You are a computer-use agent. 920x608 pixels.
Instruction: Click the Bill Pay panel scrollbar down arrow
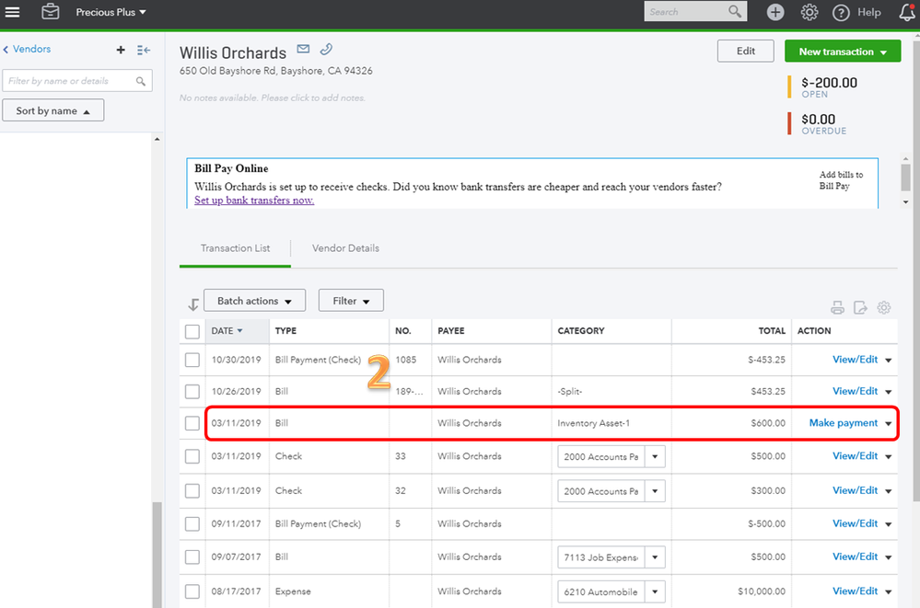(x=906, y=202)
